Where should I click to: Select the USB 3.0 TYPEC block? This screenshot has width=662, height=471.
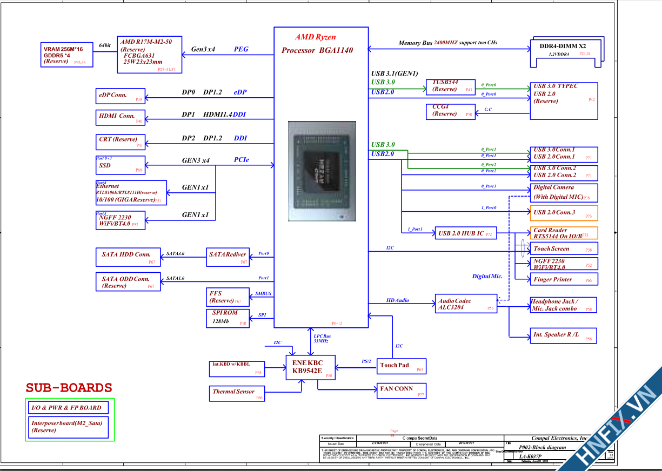(564, 100)
